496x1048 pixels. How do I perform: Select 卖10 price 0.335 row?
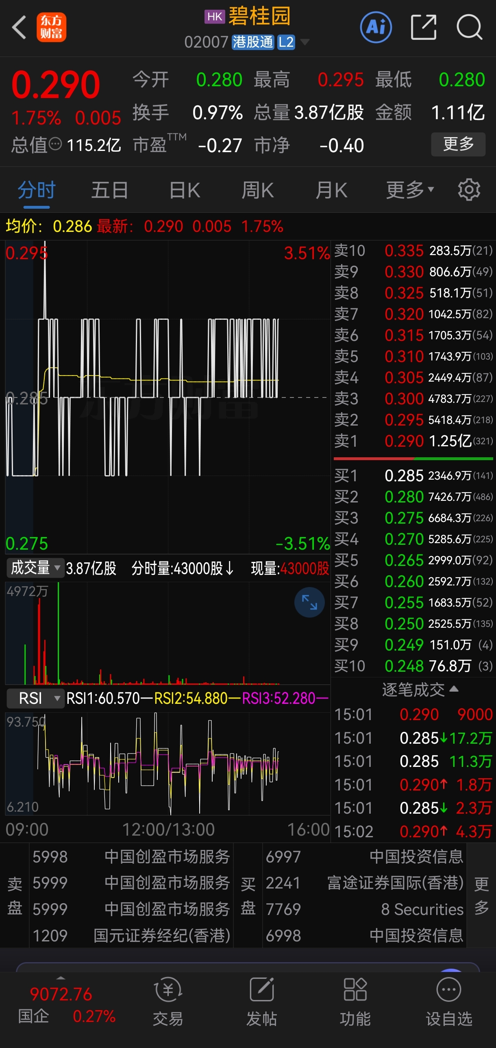(x=413, y=250)
